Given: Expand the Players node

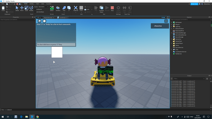Looking at the screenshot, I should pyautogui.click(x=171, y=25).
